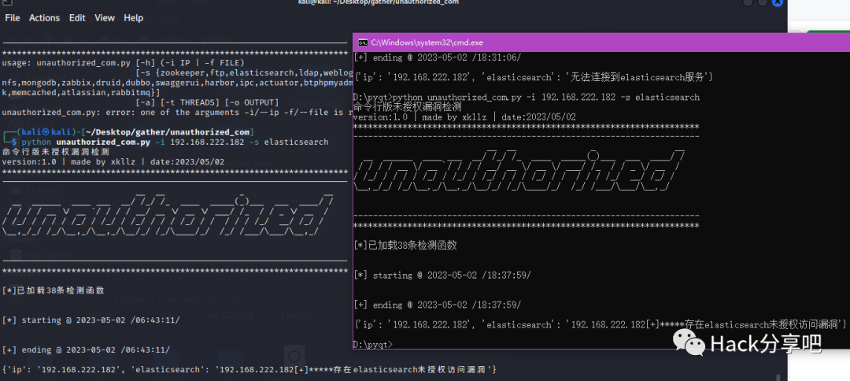Click 'starting @ 2023-05-02 /06:43:11/' line
This screenshot has height=381, width=850.
tap(91, 320)
